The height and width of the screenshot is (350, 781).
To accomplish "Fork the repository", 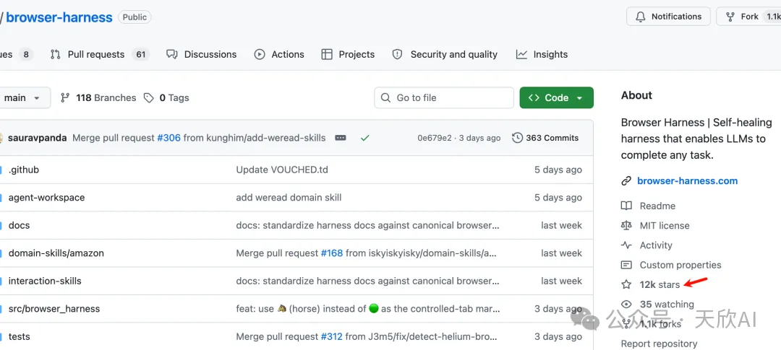I will [x=748, y=17].
